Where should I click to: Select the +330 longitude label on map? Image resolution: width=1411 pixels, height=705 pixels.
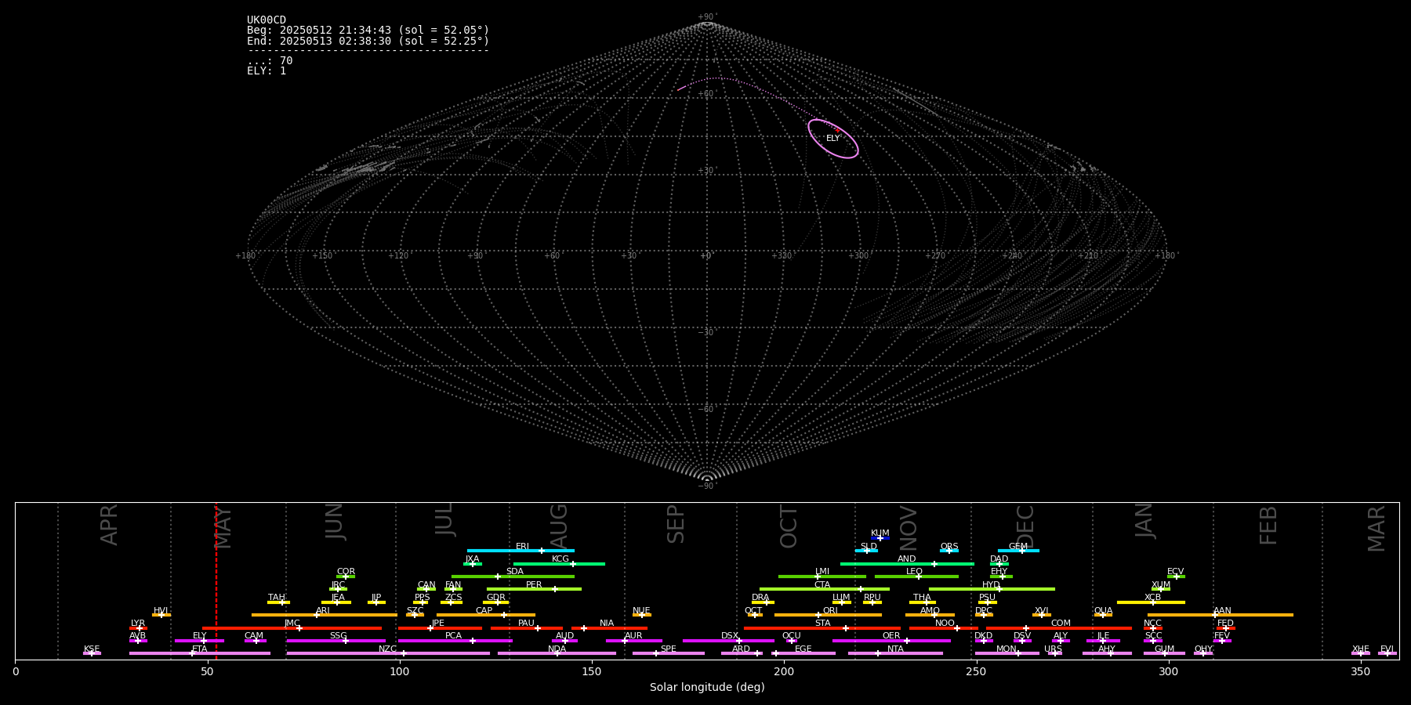click(782, 256)
